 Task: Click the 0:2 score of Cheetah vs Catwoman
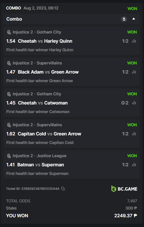[x=125, y=103]
